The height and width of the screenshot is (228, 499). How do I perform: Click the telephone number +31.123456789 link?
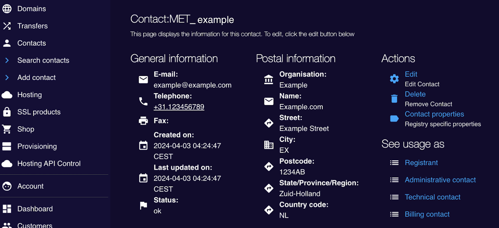coord(179,107)
